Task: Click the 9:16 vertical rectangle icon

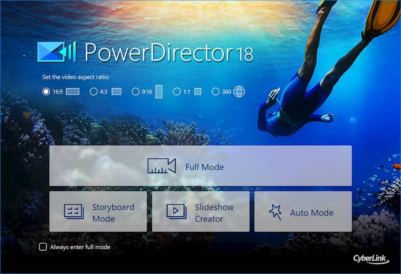Action: pyautogui.click(x=159, y=91)
